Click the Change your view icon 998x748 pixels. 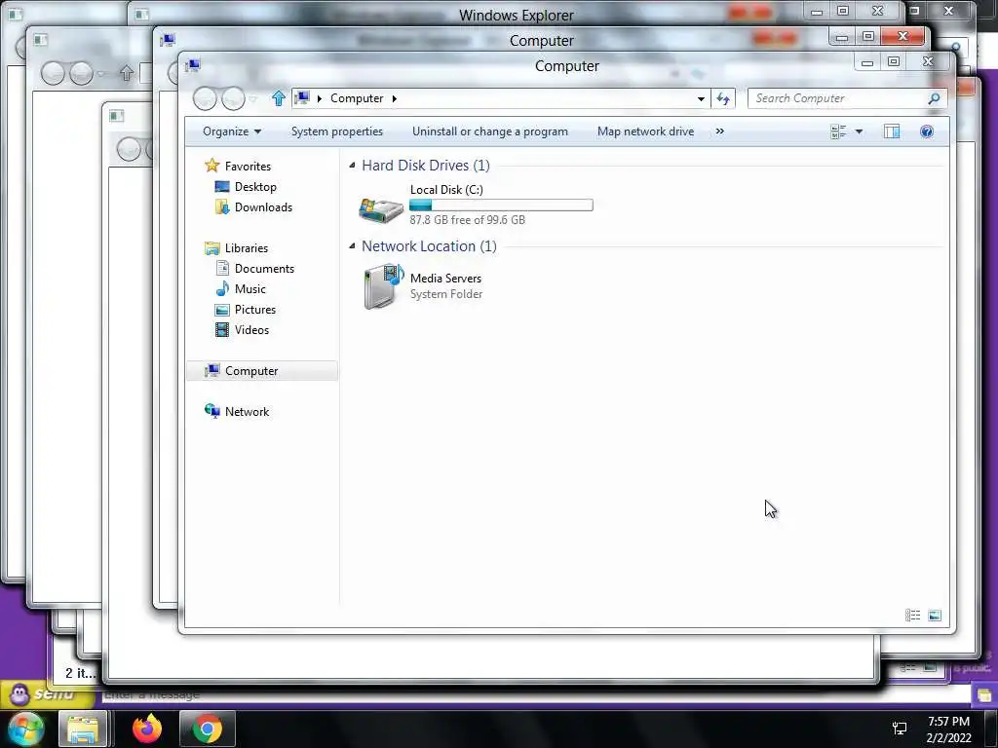click(x=838, y=131)
